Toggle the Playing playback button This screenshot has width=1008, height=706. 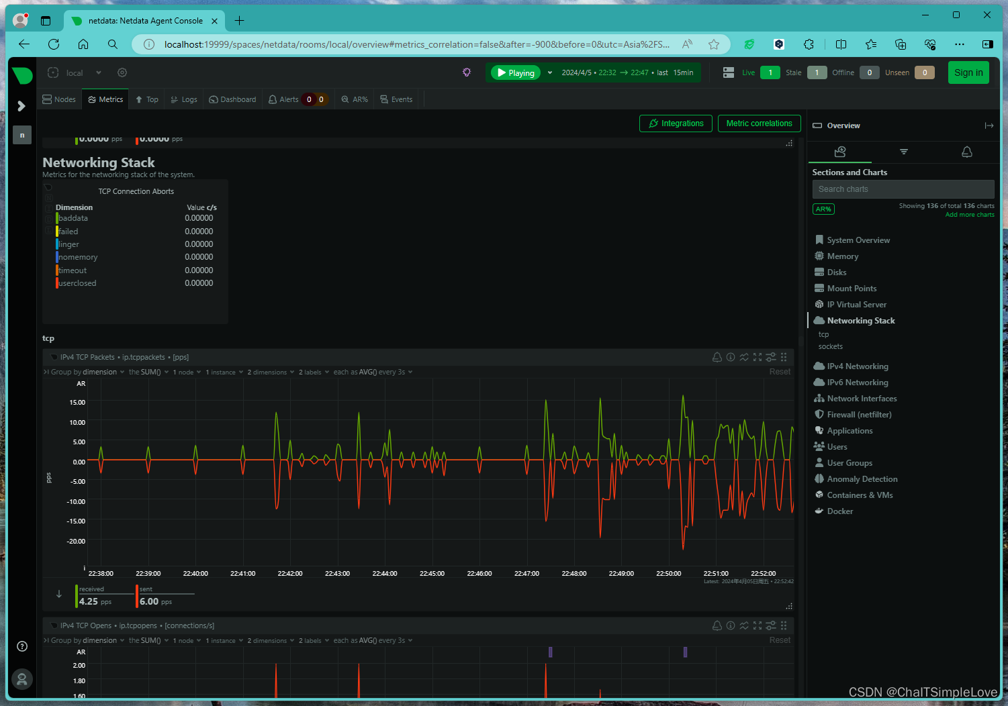[x=516, y=72]
